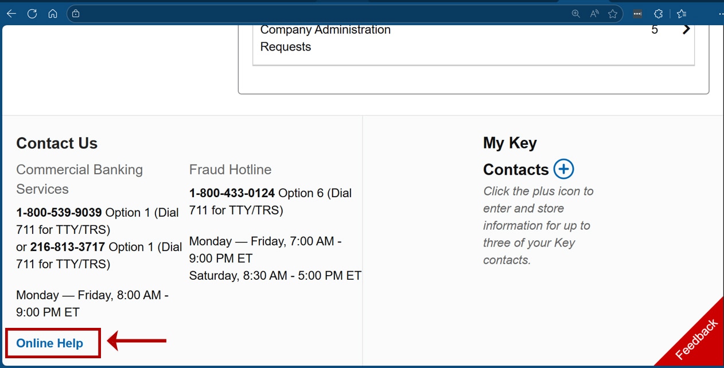Image resolution: width=724 pixels, height=368 pixels.
Task: Open the Favorites list icon
Action: [682, 14]
